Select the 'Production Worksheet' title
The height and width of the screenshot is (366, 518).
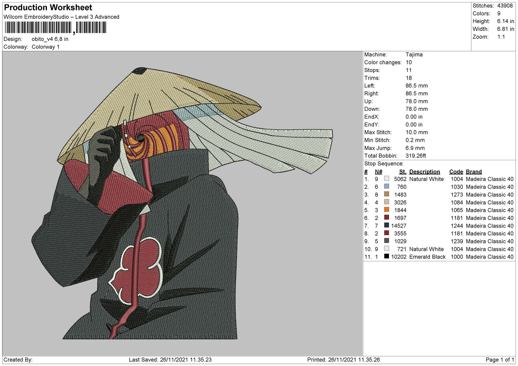[x=48, y=8]
